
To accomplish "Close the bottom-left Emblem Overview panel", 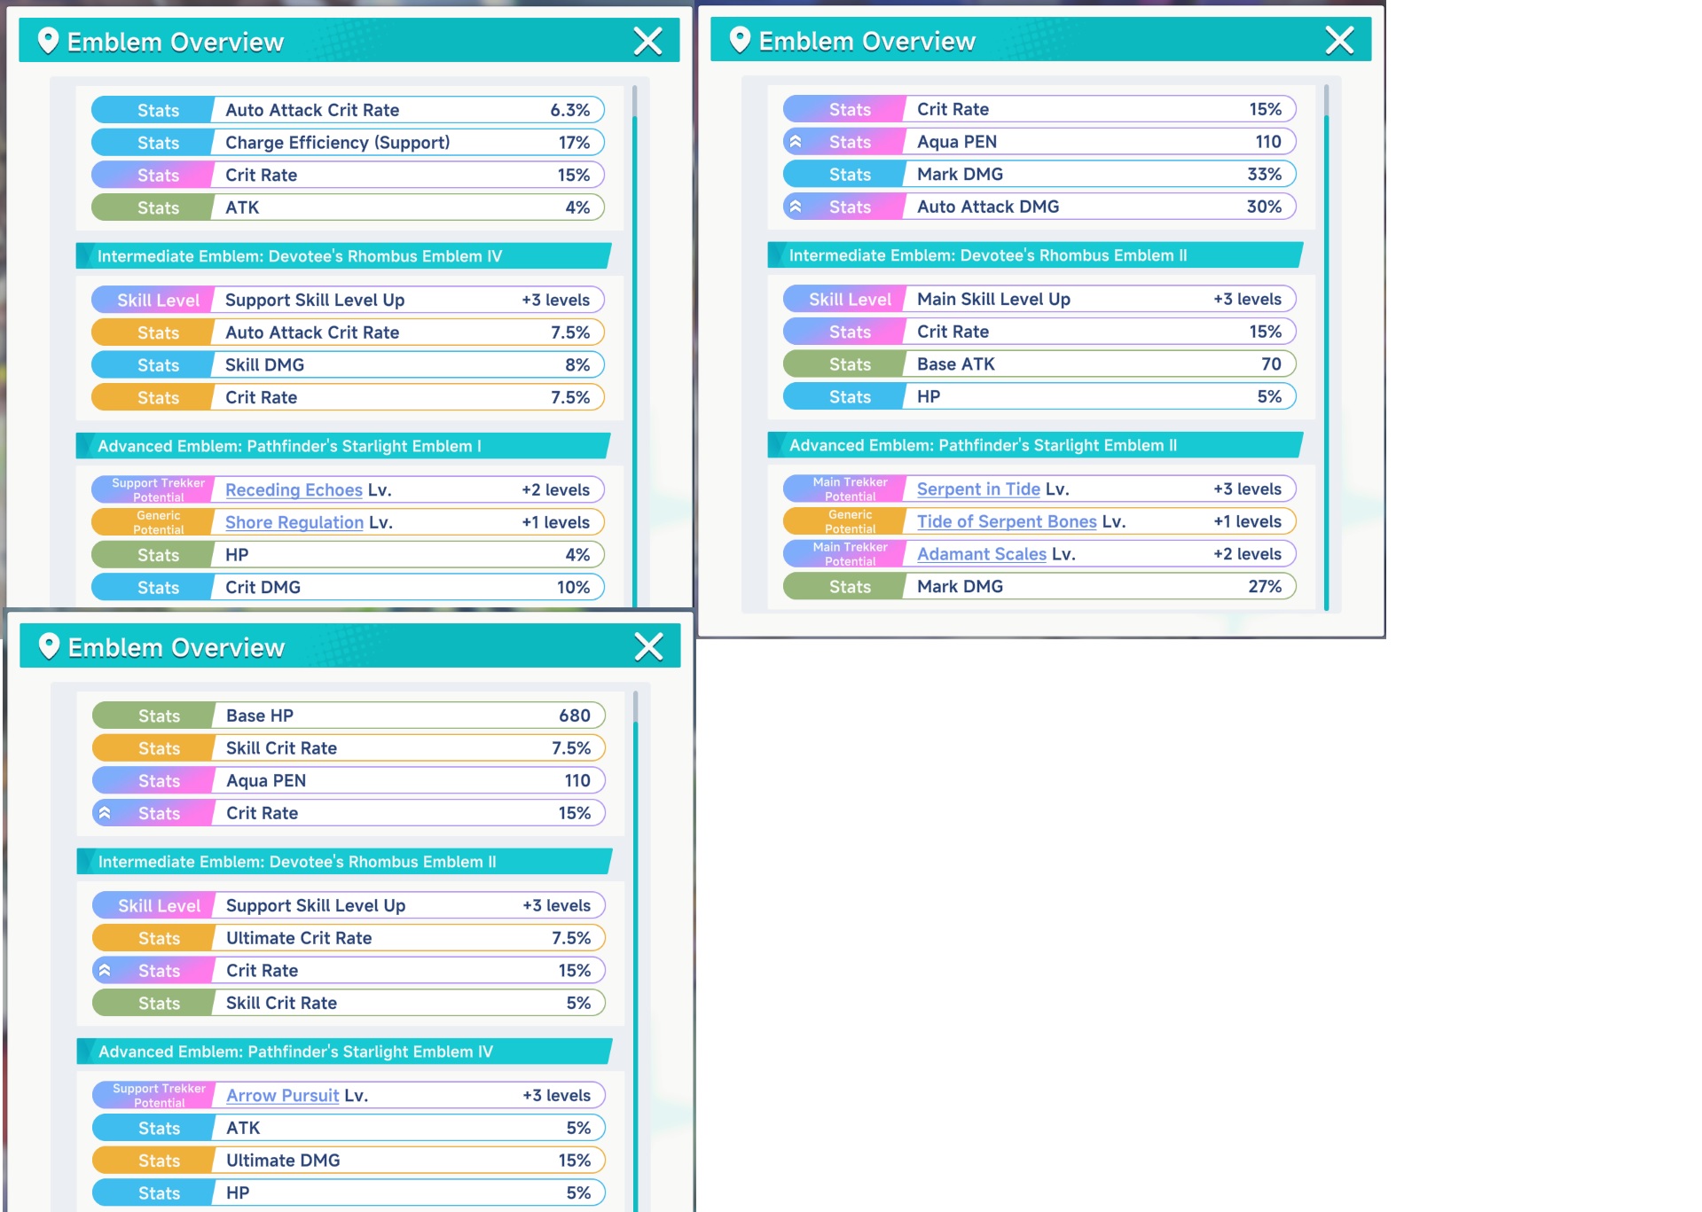I will [x=649, y=646].
